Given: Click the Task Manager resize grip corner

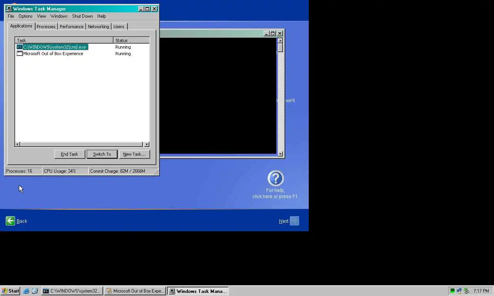Looking at the screenshot, I should (156, 172).
